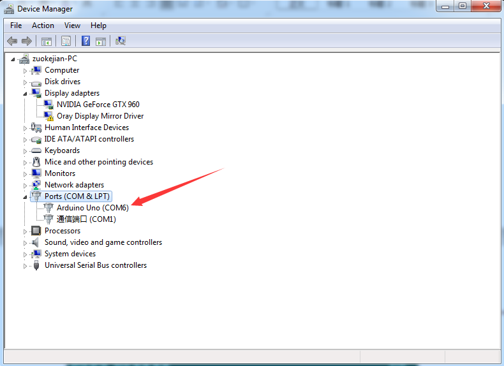Select the System devices label
Image resolution: width=504 pixels, height=366 pixels.
(70, 254)
